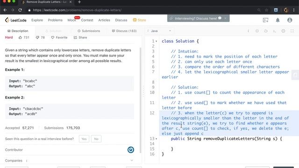Screen dimensions: 299x168
Task: Open the Discuss menu item in navbar
Action: (121, 20)
